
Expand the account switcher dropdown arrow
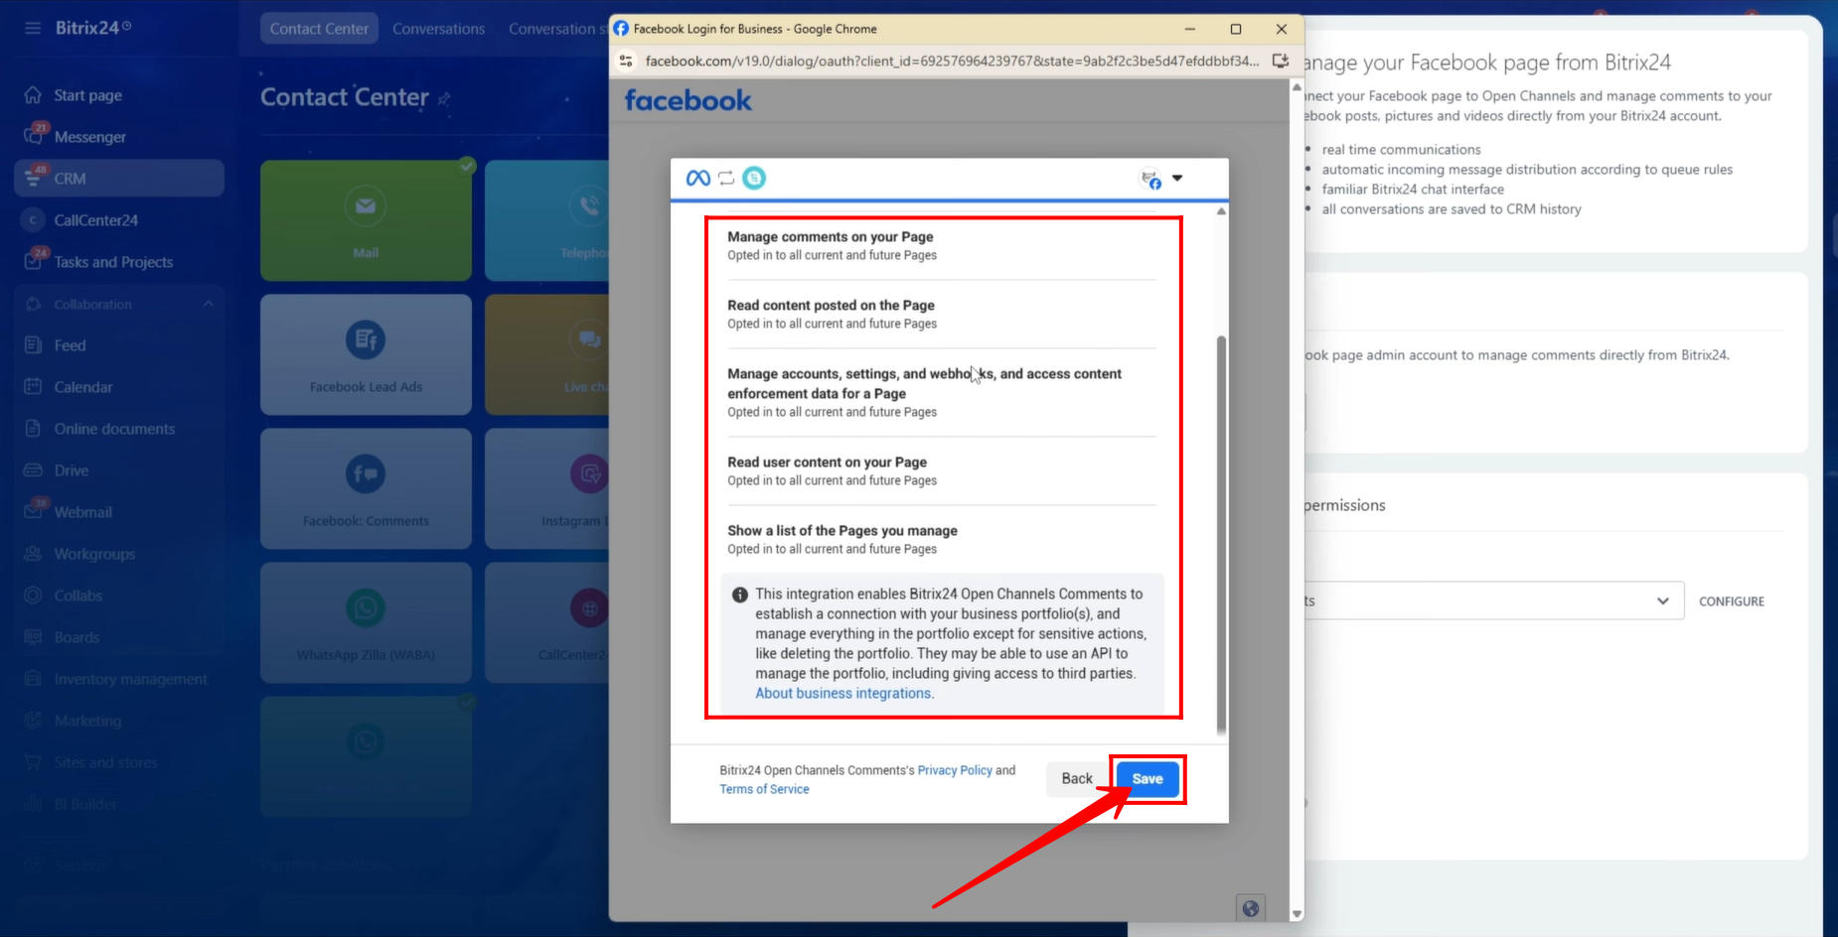(1177, 179)
